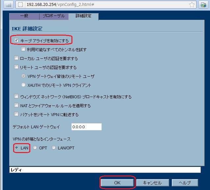Choose the LAN/OPT interface radio button

pyautogui.click(x=54, y=147)
